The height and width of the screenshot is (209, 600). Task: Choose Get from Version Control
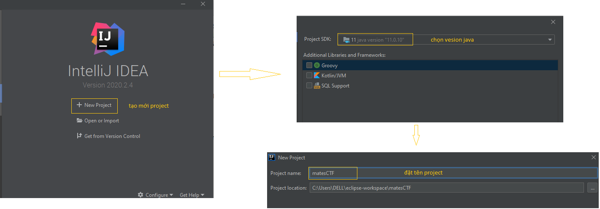(112, 136)
